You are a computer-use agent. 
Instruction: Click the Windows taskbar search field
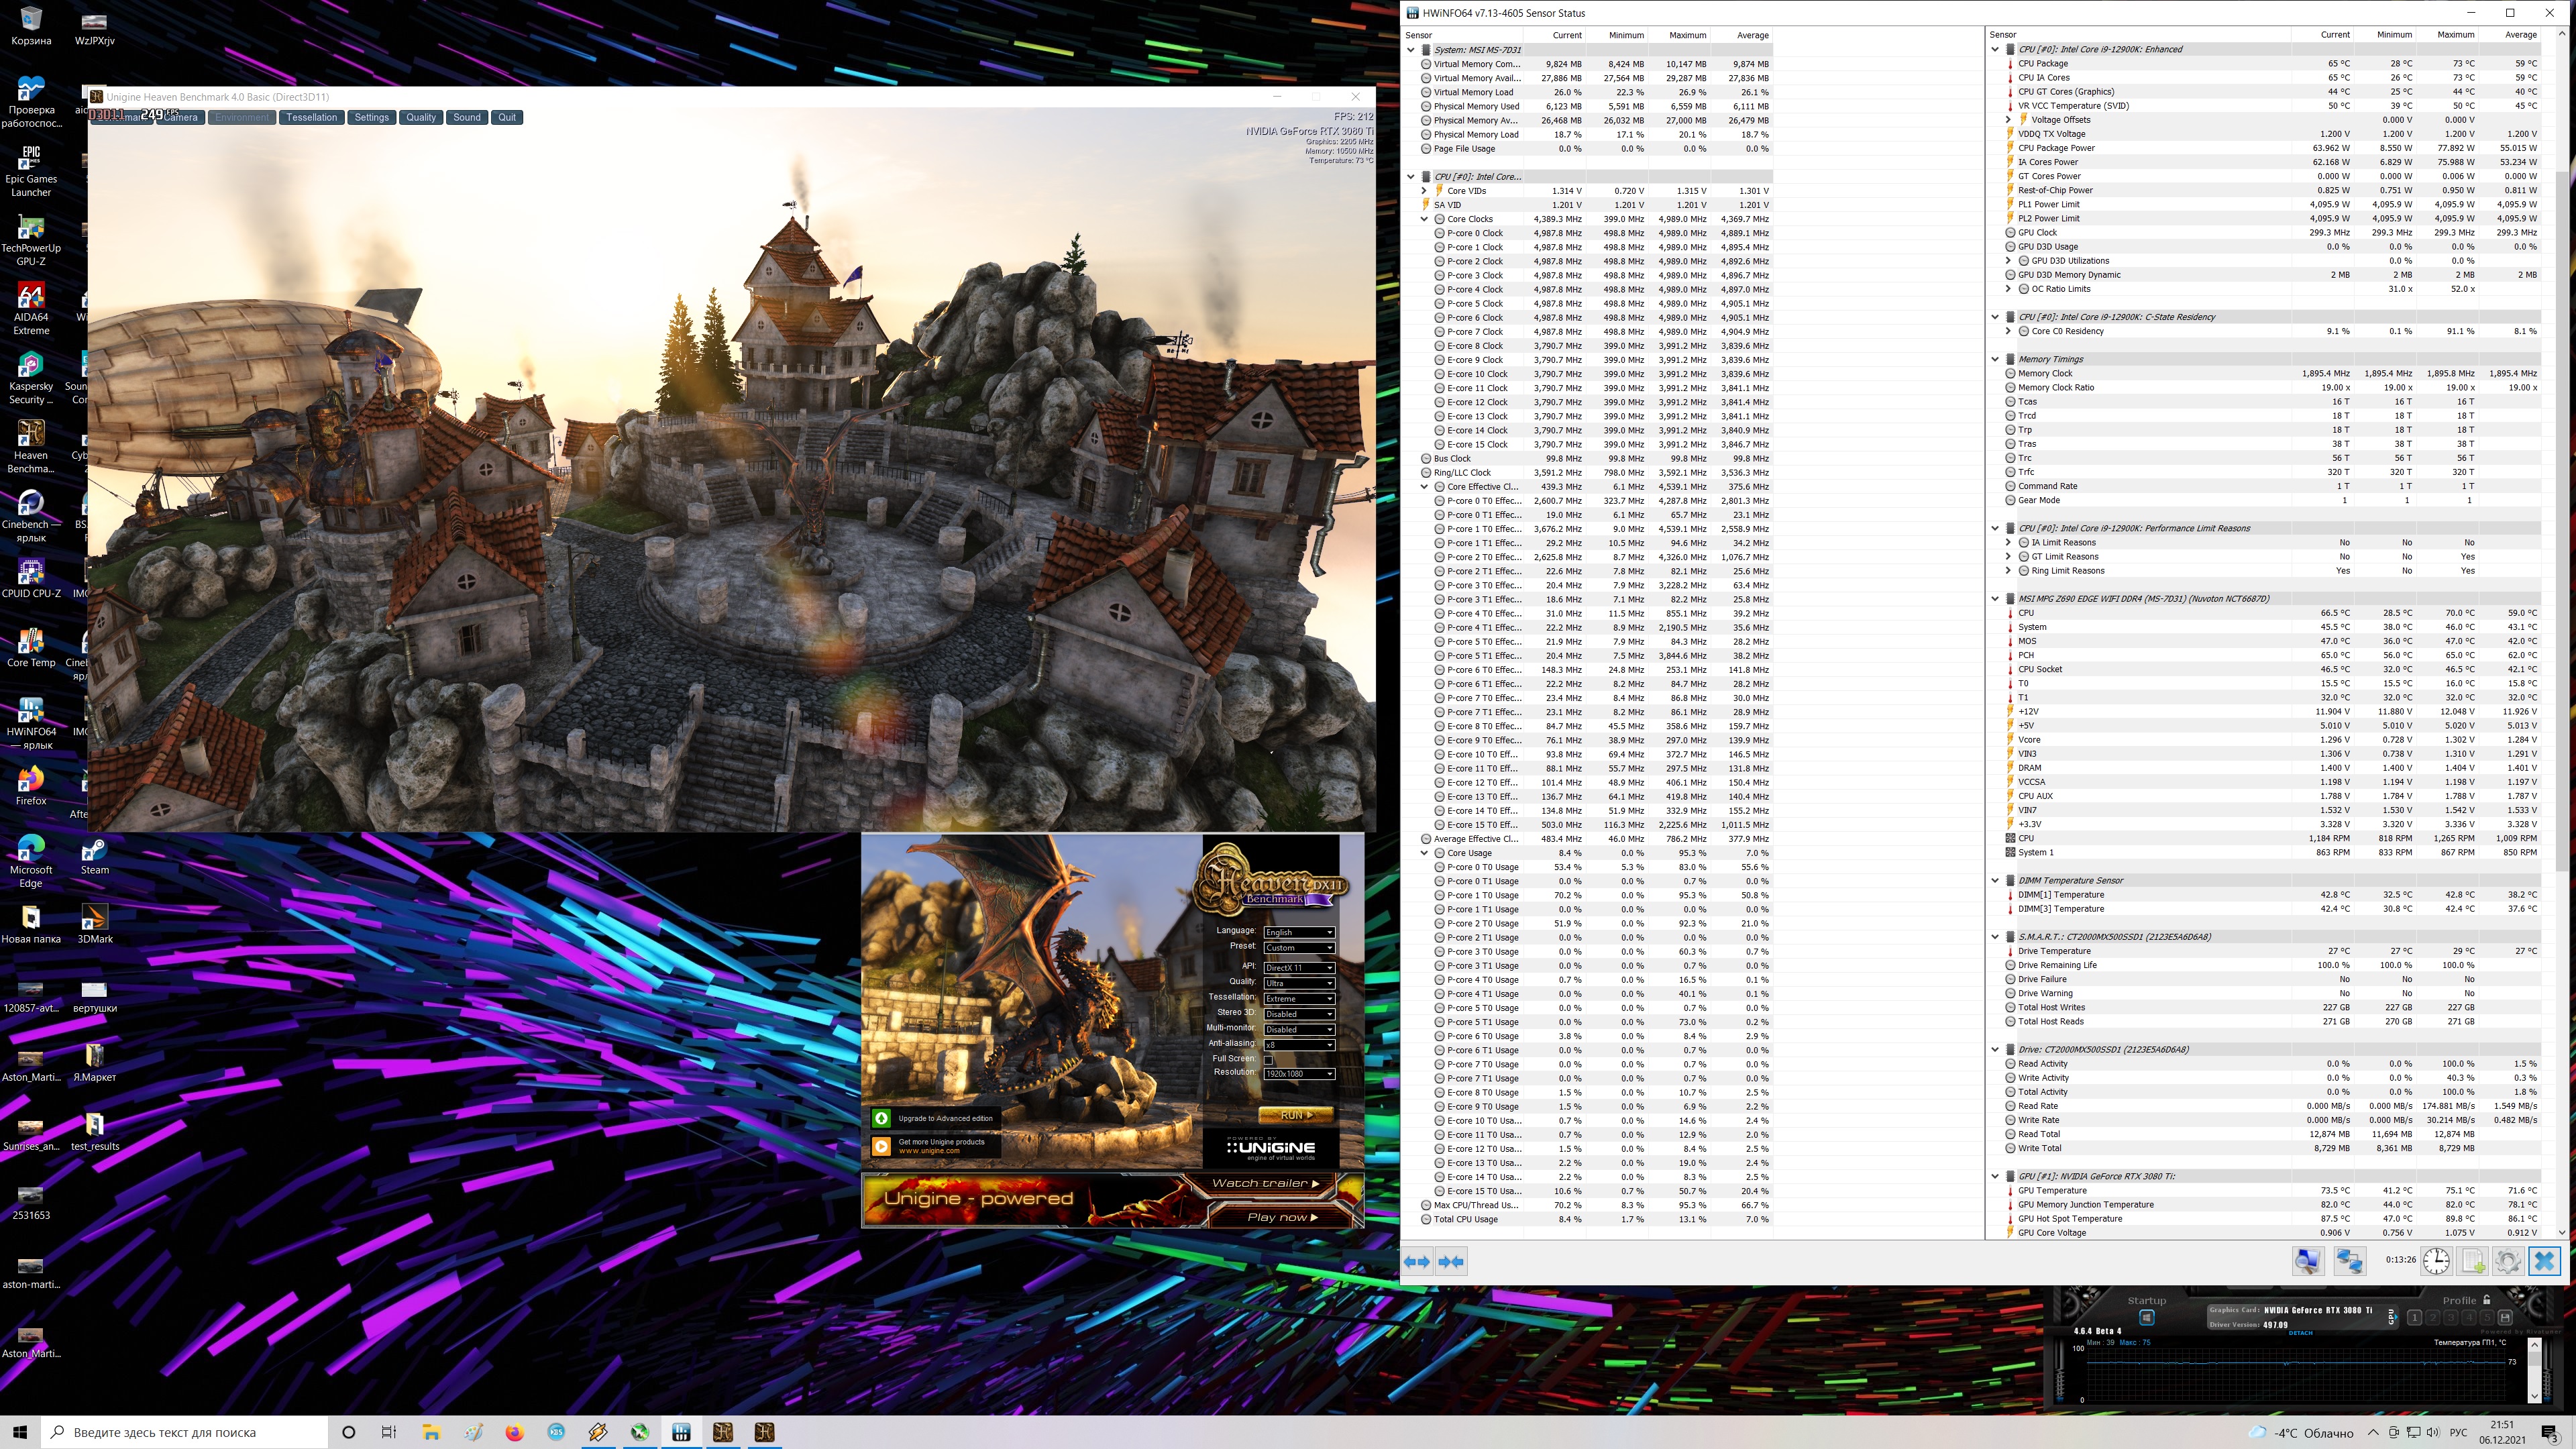click(x=186, y=1432)
